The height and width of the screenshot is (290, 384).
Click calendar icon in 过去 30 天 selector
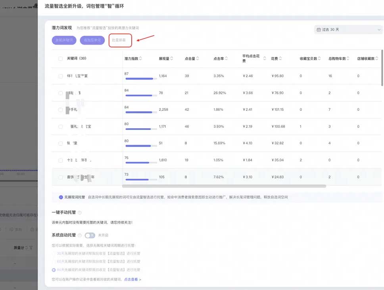(319, 30)
